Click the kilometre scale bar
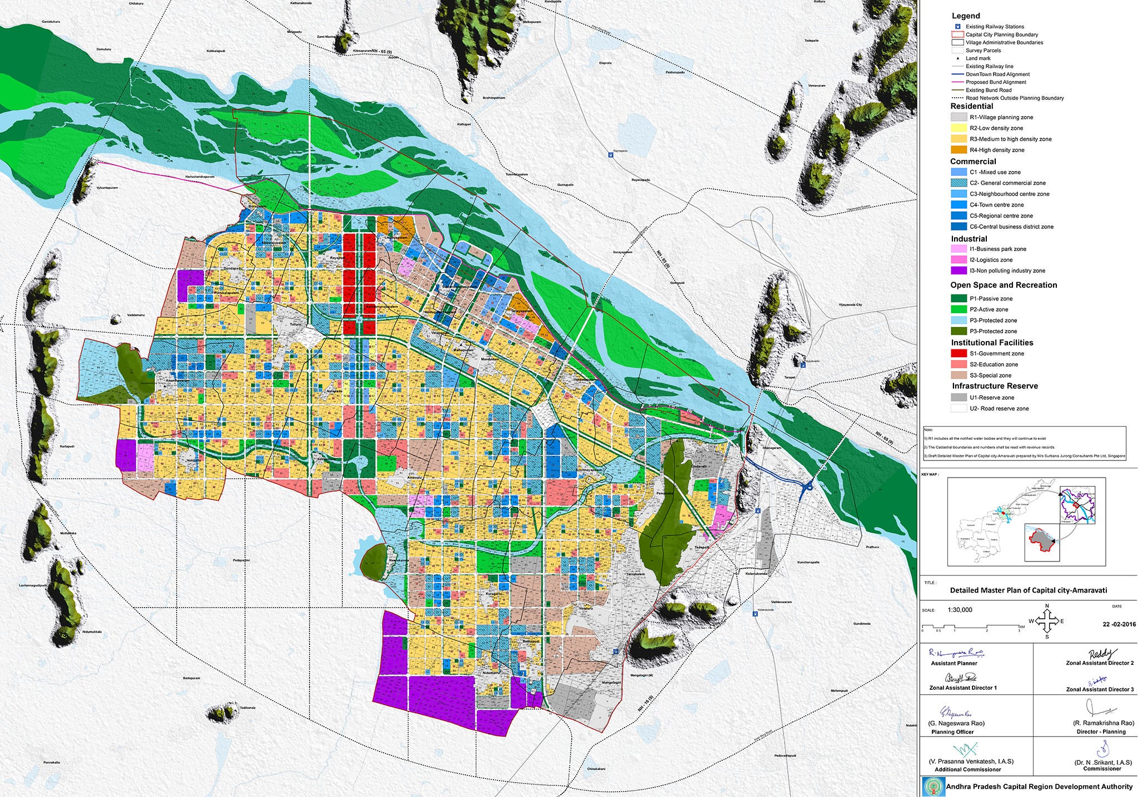Screen dimensions: 1138x797 click(971, 626)
